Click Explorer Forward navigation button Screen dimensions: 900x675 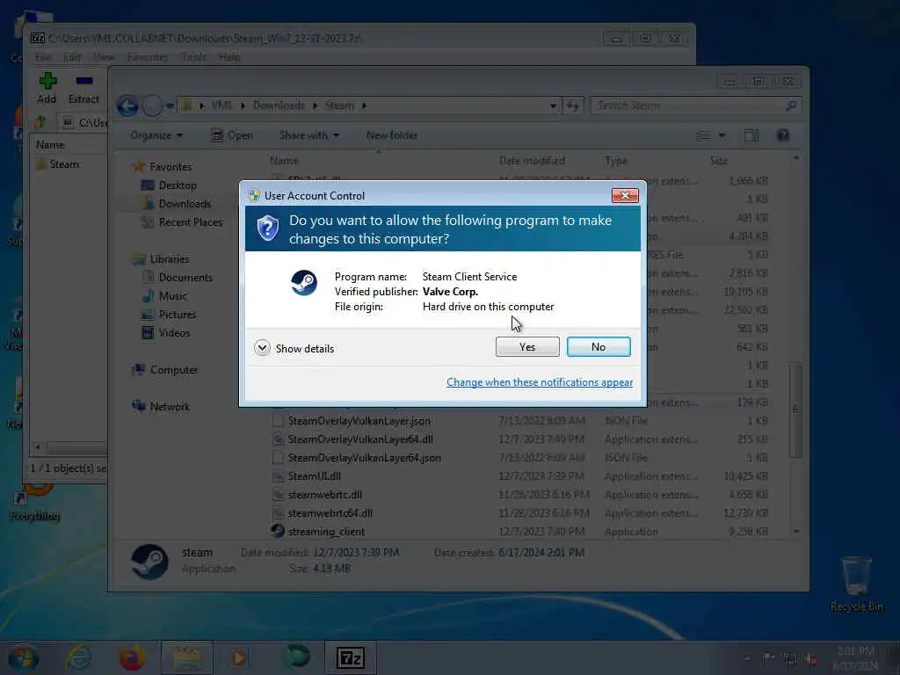(x=152, y=105)
